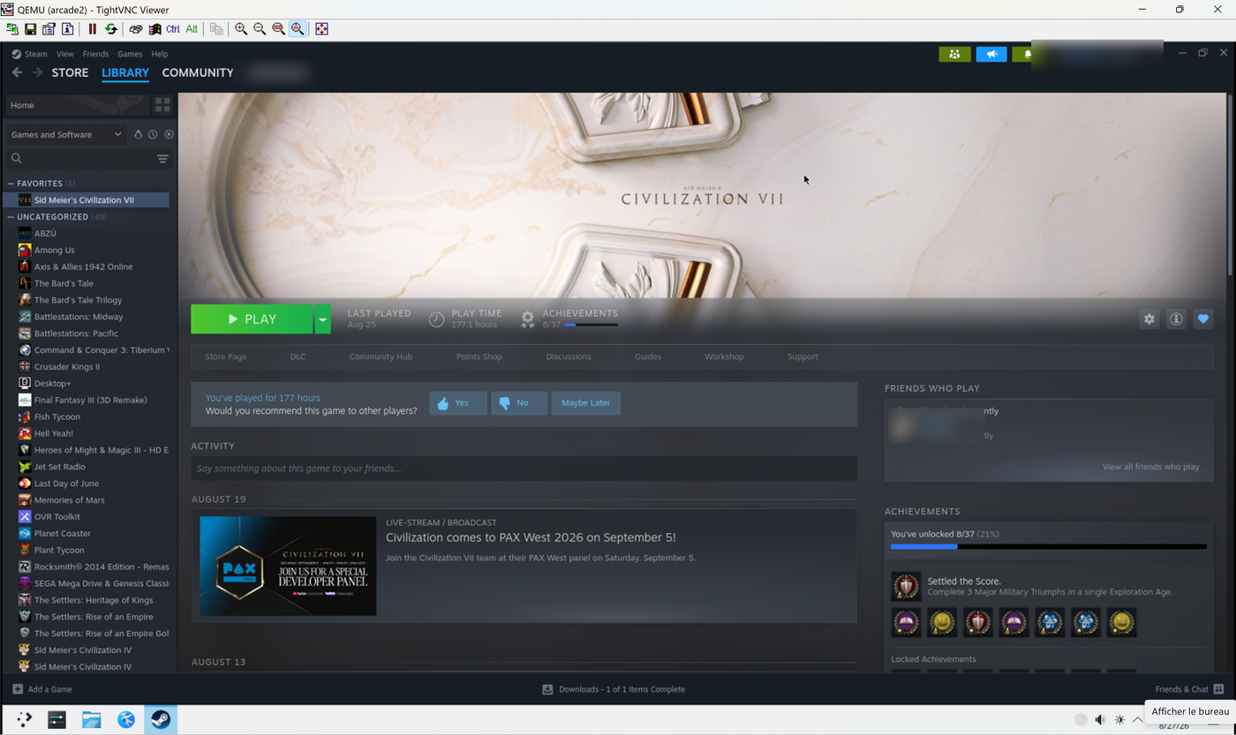
Task: Recommend the game with Yes thumbs-up
Action: [x=458, y=403]
